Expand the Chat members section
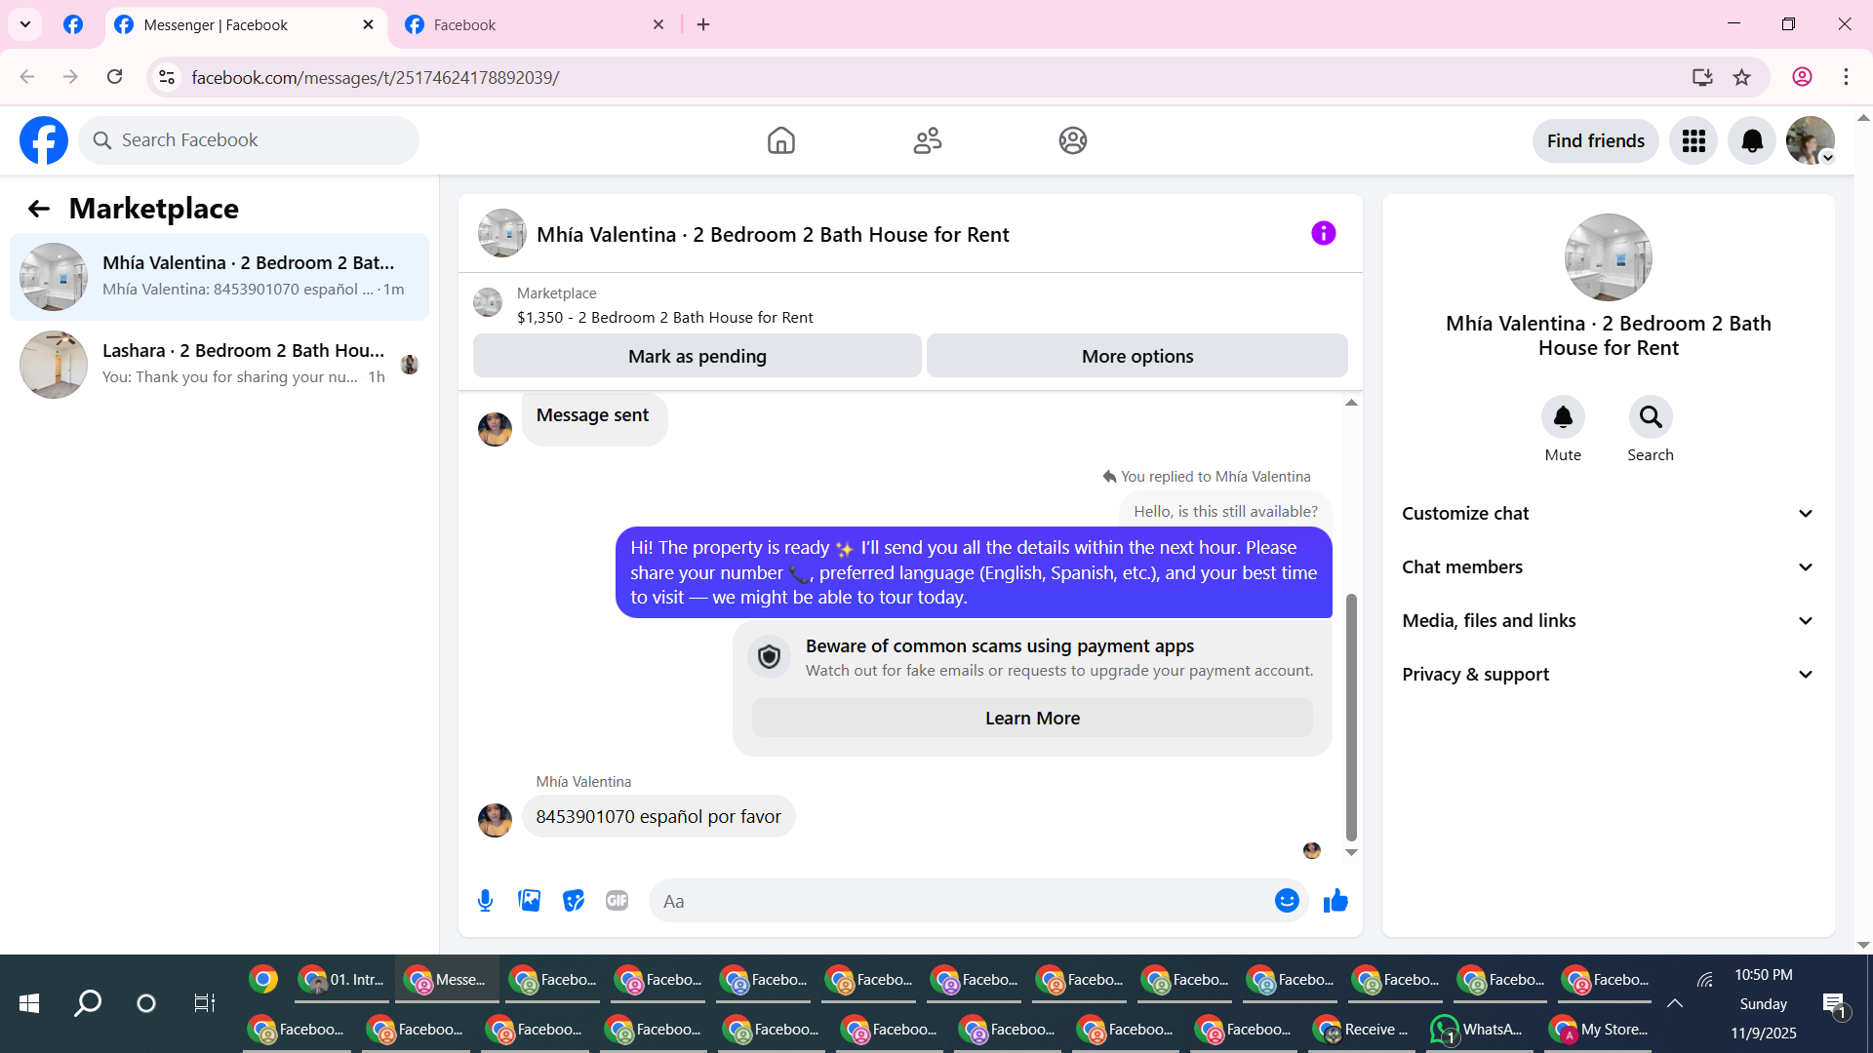The width and height of the screenshot is (1873, 1053). [1608, 567]
